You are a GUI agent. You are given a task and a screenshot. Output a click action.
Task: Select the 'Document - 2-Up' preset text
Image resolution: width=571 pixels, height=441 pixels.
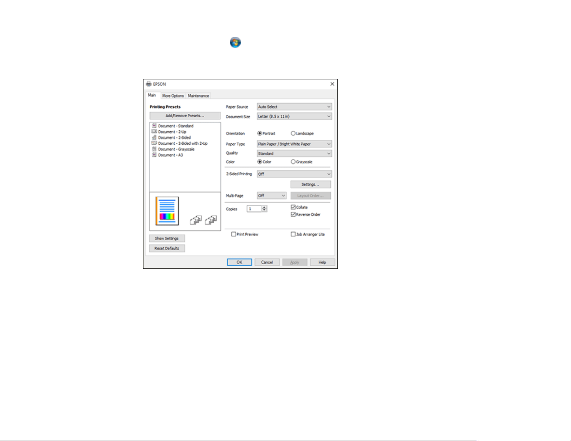click(x=172, y=132)
